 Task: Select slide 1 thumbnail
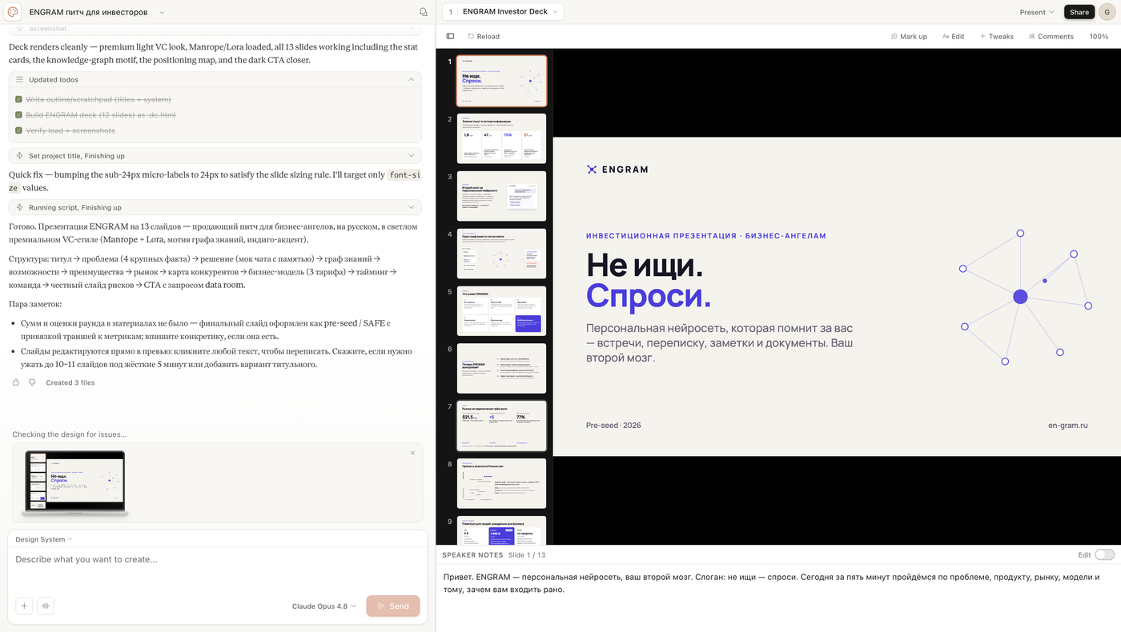(501, 81)
